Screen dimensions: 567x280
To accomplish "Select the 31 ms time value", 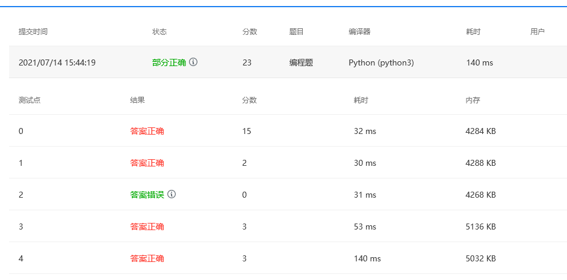I will [365, 195].
